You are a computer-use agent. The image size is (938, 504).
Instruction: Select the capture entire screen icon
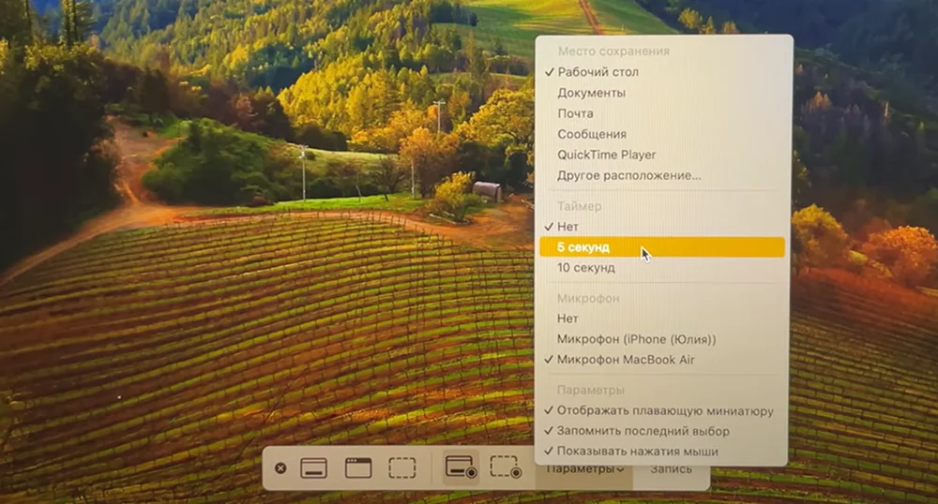(313, 468)
